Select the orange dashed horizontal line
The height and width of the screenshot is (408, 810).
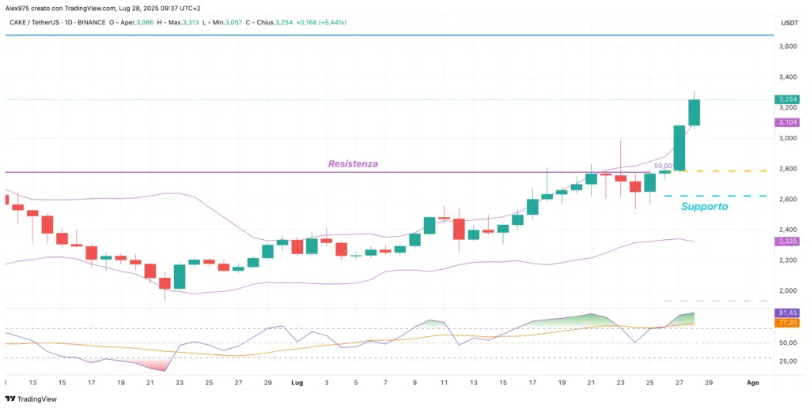pyautogui.click(x=712, y=170)
